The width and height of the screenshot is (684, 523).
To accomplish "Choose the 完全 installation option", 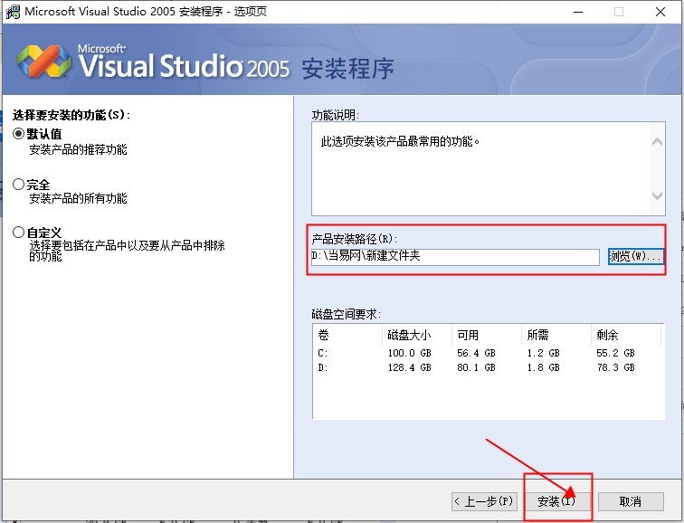I will pyautogui.click(x=19, y=185).
